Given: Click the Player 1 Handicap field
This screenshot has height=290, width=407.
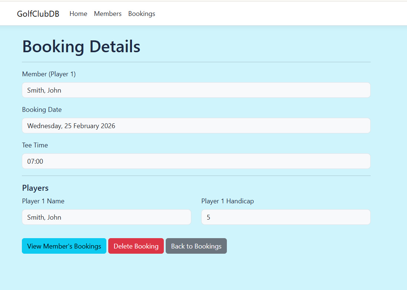Looking at the screenshot, I should pyautogui.click(x=286, y=217).
